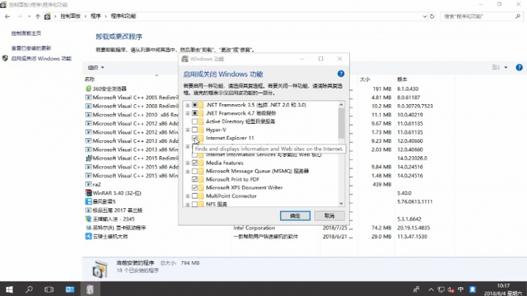Viewport: 527px width, 296px height.
Task: Click 程序 in breadcrumb path
Action: tap(96, 16)
